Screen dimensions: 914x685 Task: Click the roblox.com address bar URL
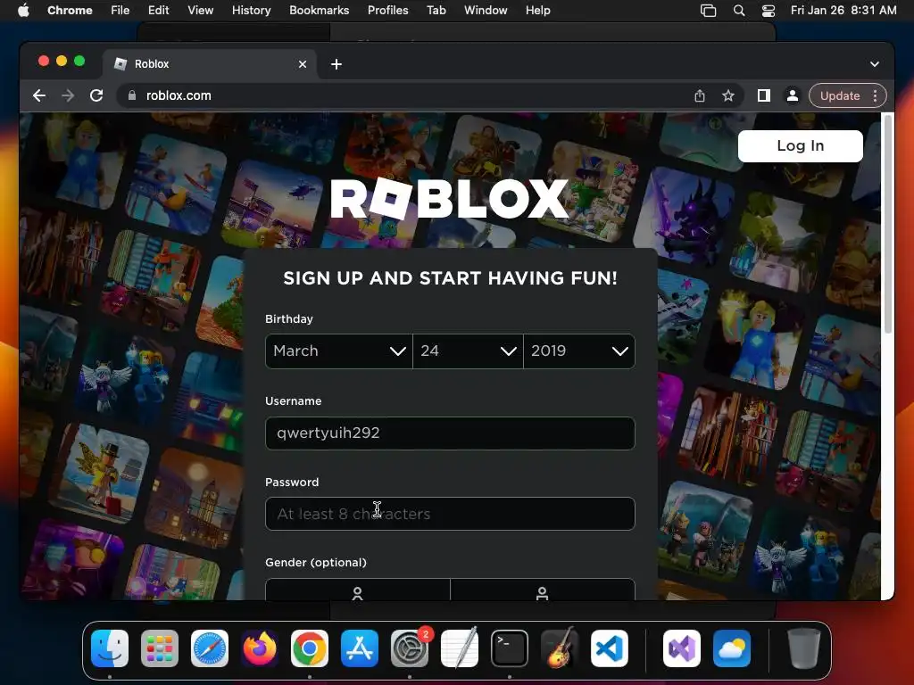(179, 95)
